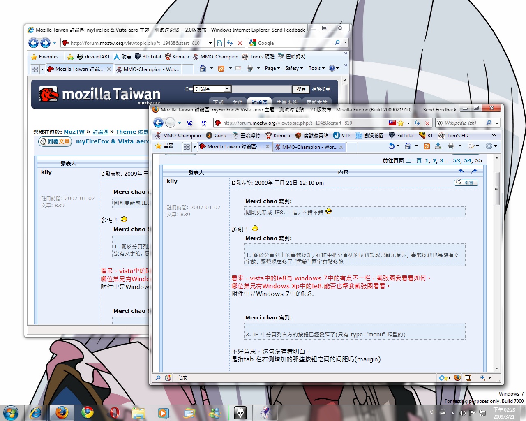The image size is (526, 421).
Task: Expand more bookmarks chevron in Firefox bookmarks bar
Action: tap(494, 135)
